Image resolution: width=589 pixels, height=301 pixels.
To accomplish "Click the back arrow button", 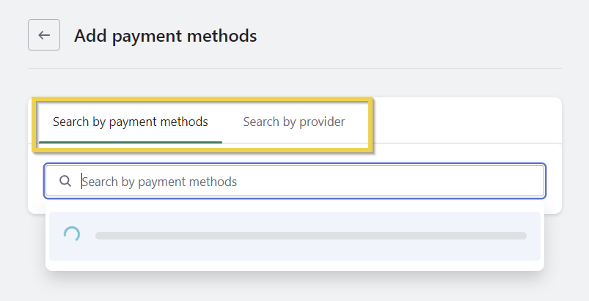I will (44, 35).
